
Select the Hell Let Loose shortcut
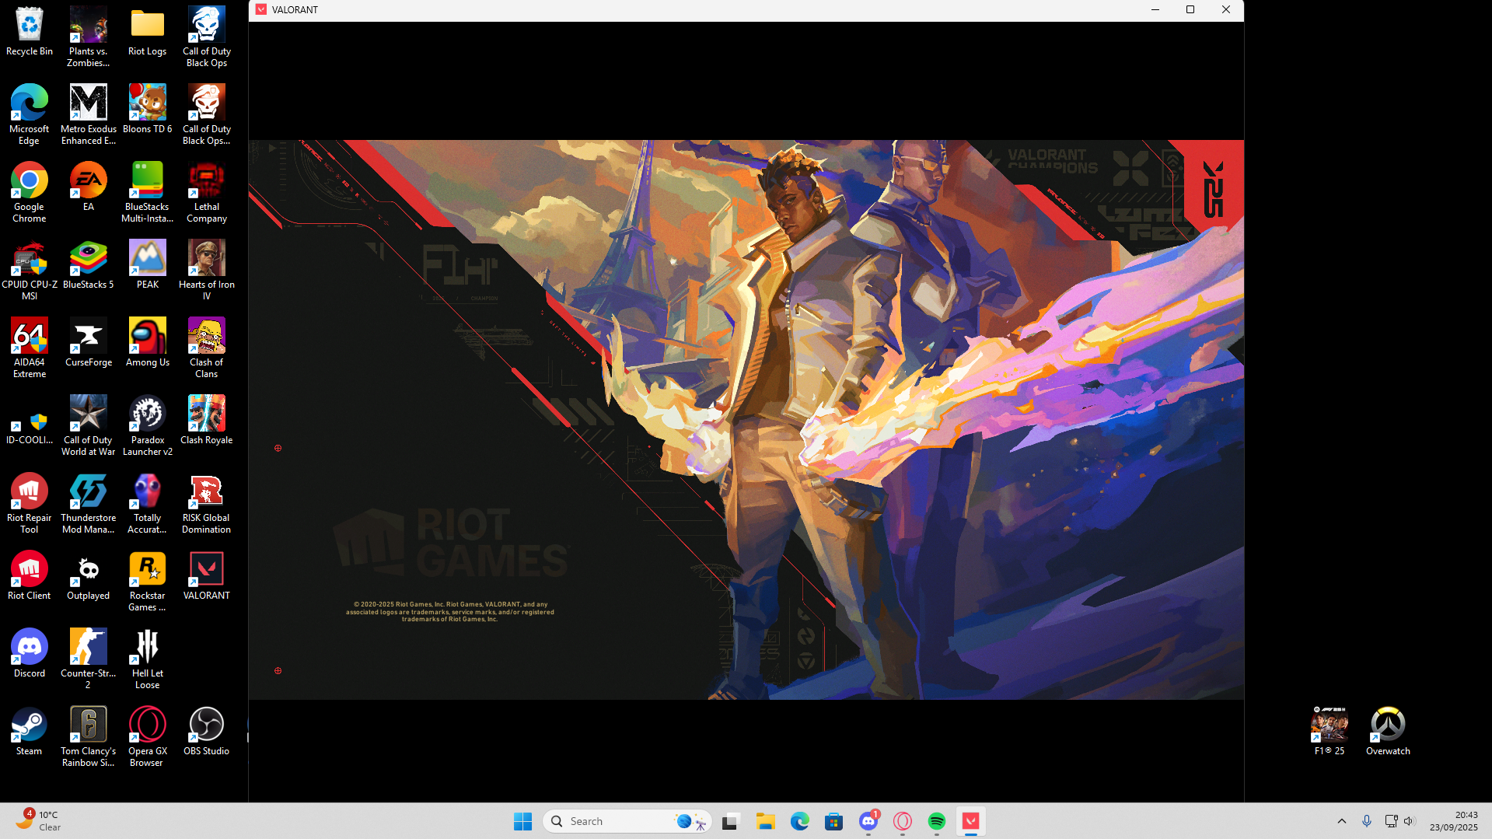[148, 659]
